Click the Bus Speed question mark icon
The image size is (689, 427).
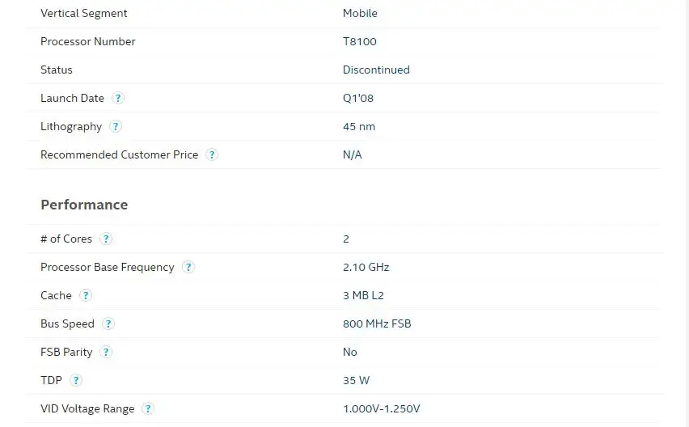(108, 323)
